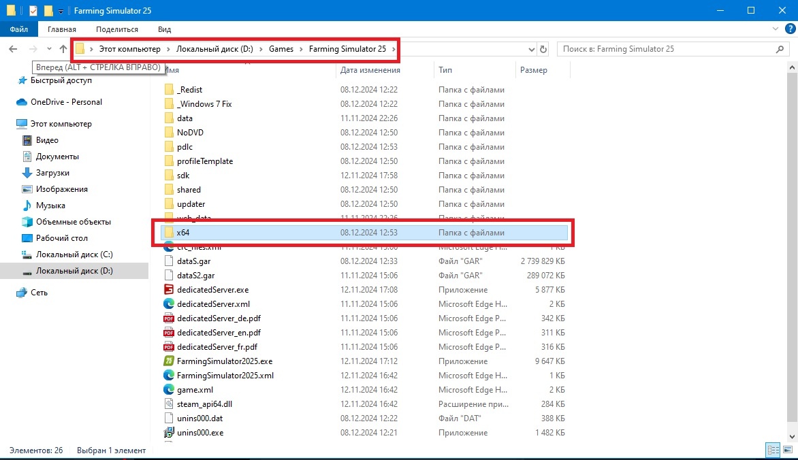
Task: Select the _Redist folder icon
Action: pos(169,90)
